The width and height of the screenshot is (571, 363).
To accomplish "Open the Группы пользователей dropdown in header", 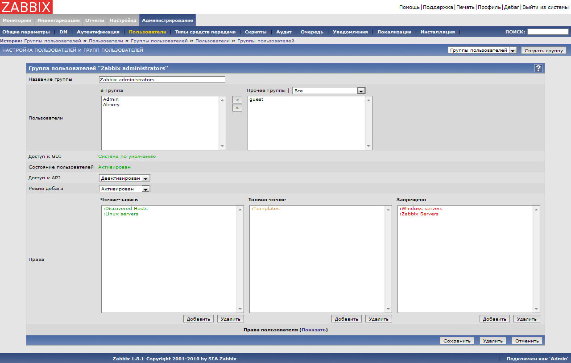I will coord(482,50).
